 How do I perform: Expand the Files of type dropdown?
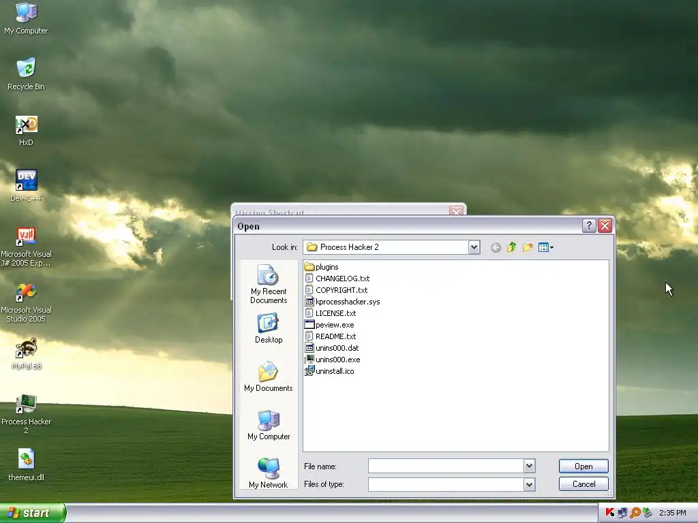point(529,484)
